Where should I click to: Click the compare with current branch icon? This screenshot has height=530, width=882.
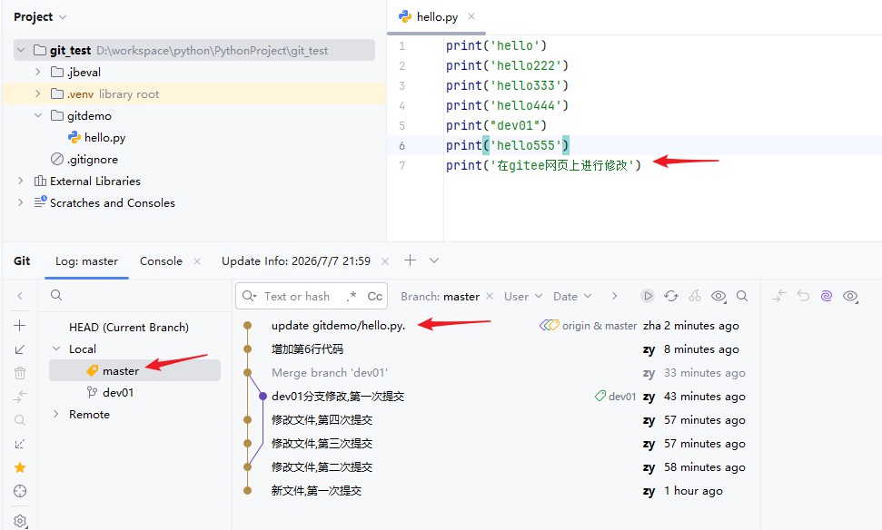click(x=20, y=397)
